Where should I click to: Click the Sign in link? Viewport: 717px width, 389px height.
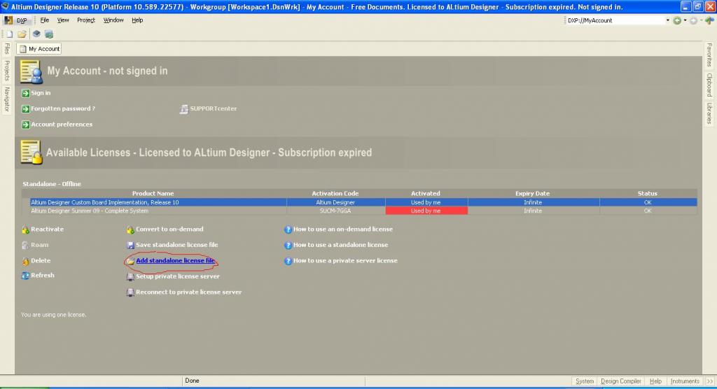[41, 93]
